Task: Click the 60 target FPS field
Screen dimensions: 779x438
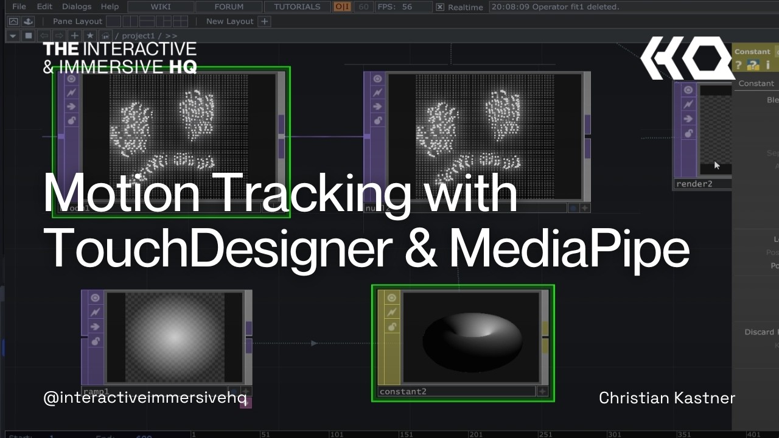Action: 363,7
